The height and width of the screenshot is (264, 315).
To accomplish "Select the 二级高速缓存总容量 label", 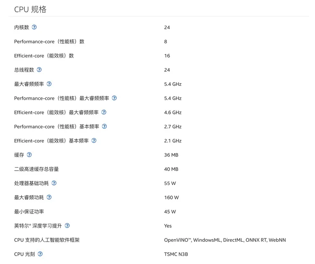I will click(x=37, y=169).
